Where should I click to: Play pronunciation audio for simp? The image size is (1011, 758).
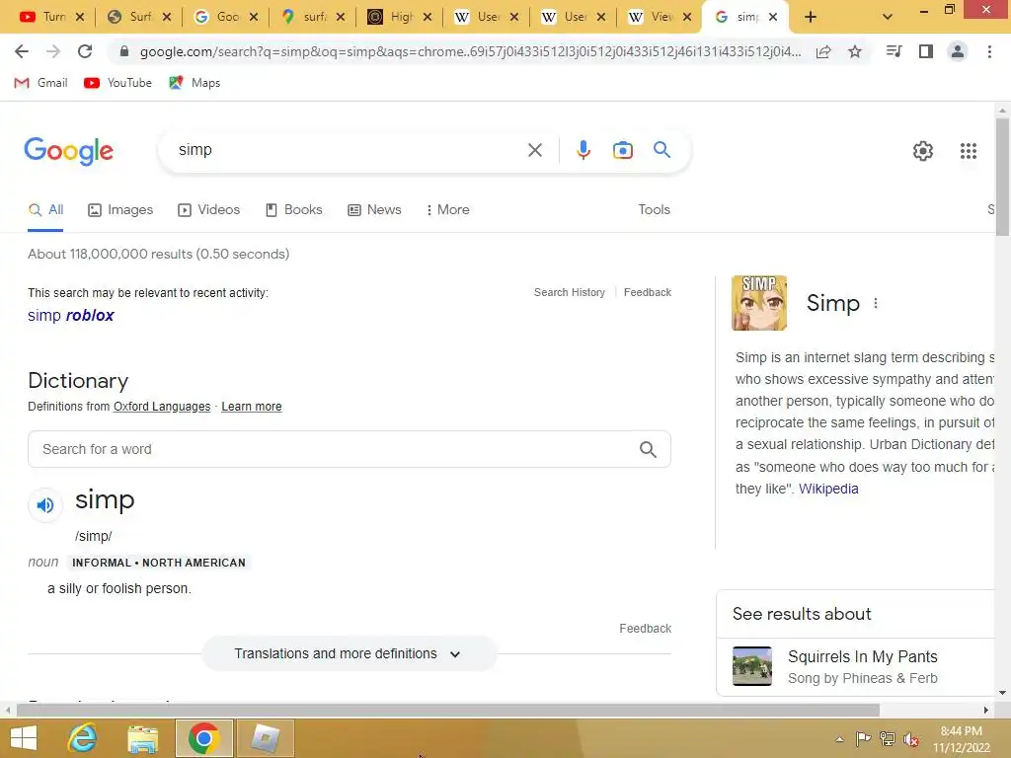coord(45,504)
